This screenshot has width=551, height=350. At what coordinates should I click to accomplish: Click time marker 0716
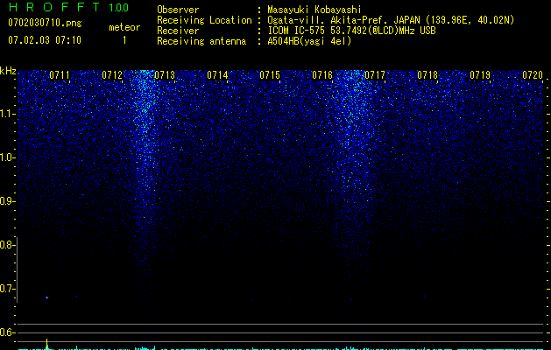[322, 75]
